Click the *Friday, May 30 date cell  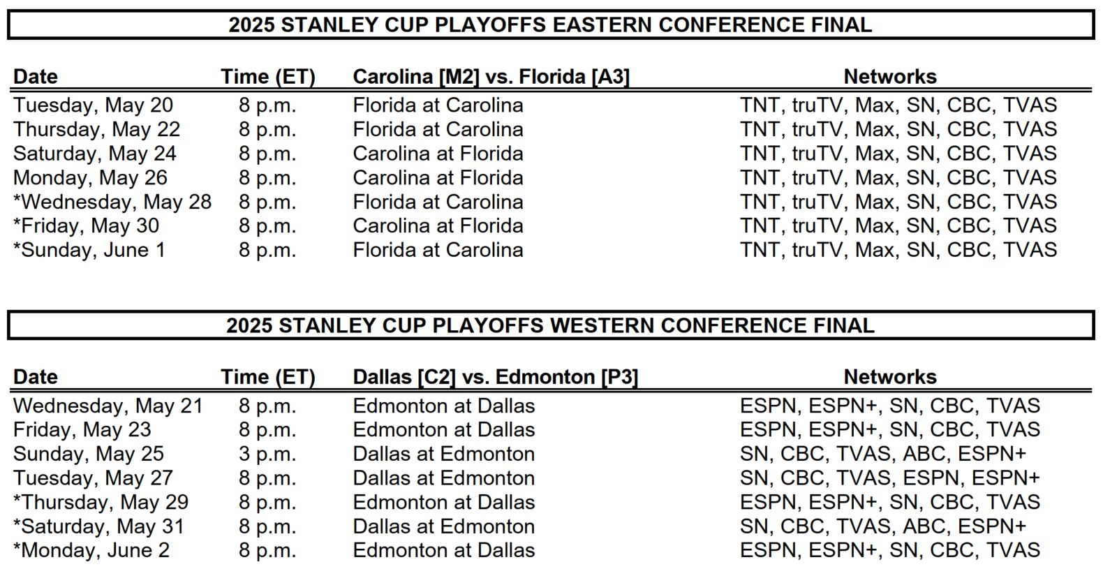coord(86,226)
